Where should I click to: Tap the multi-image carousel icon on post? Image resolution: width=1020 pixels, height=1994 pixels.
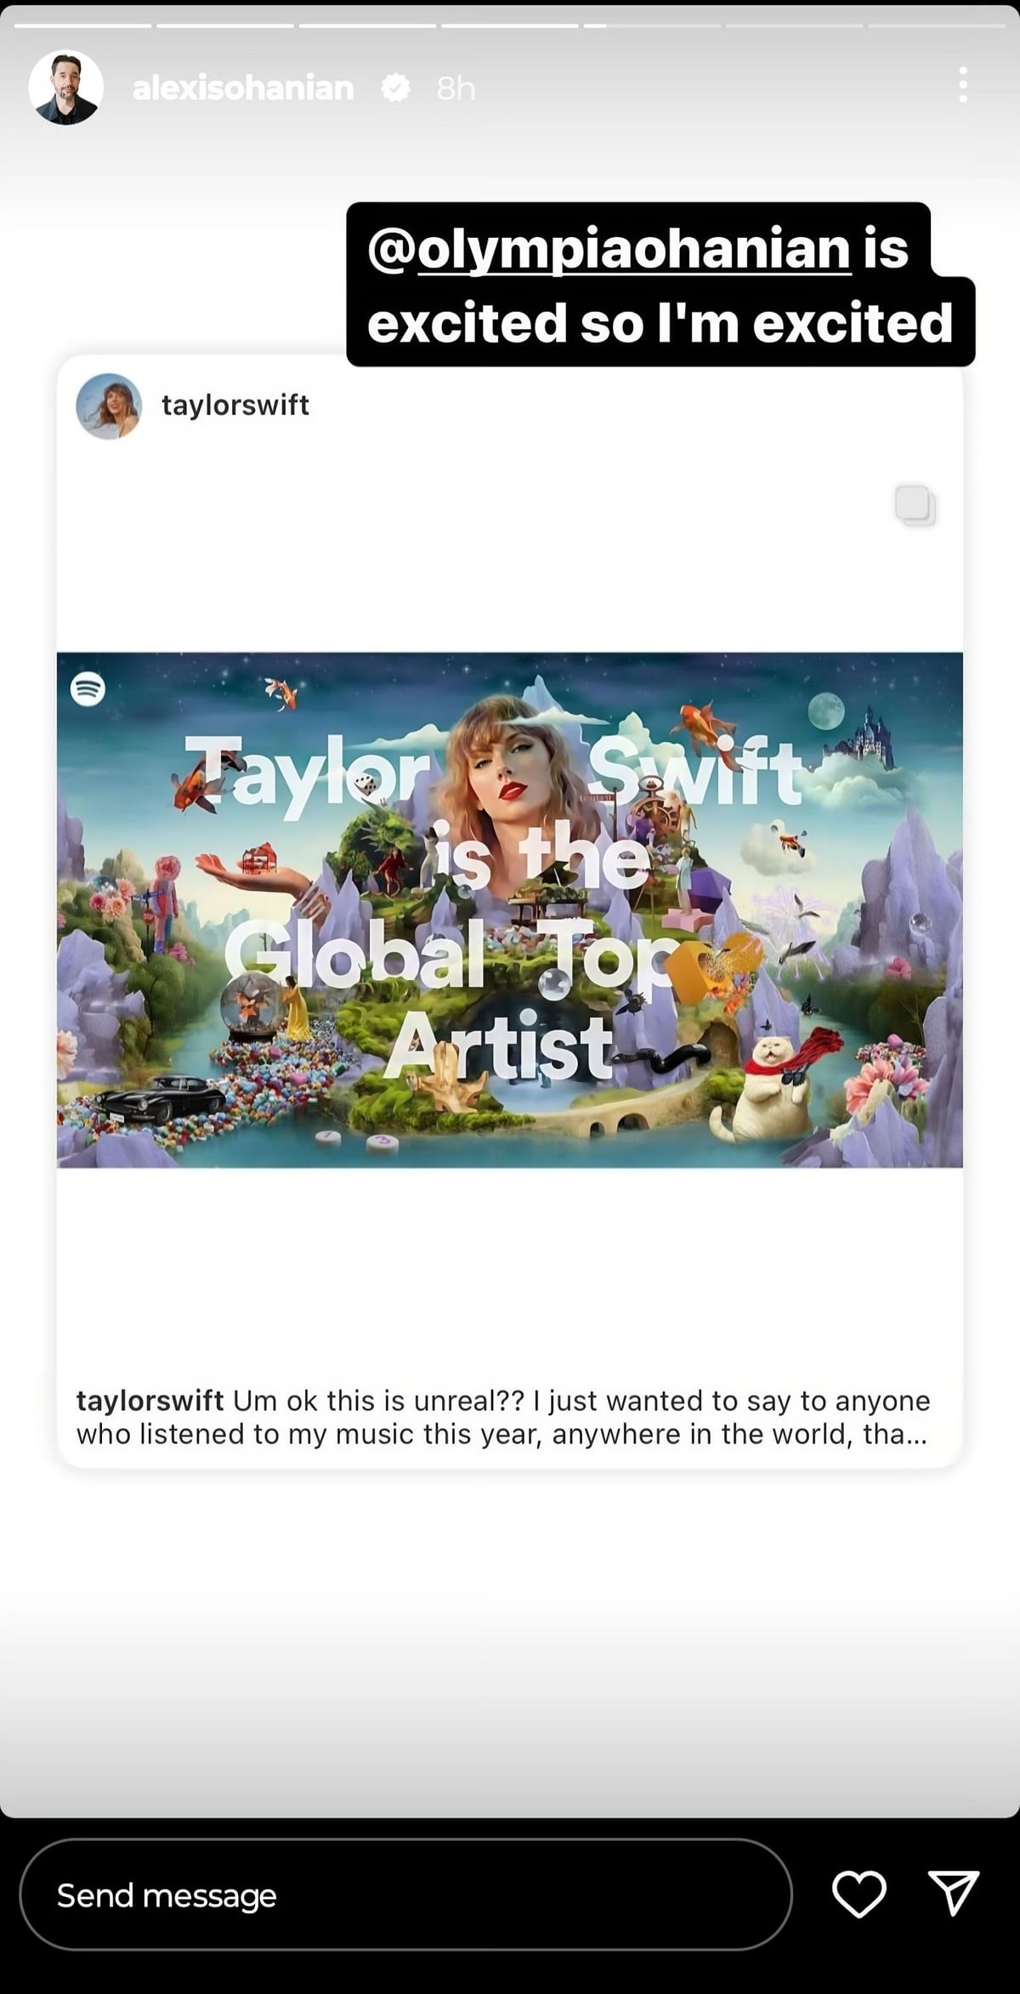915,505
